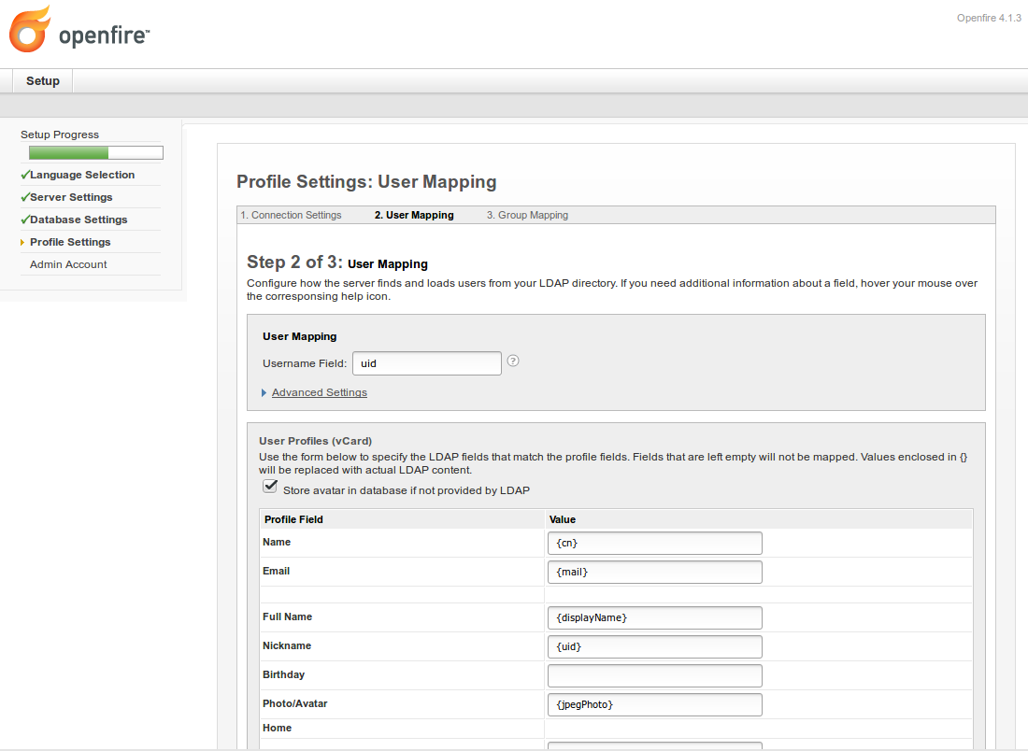The image size is (1028, 751).
Task: Click the Email value field
Action: point(655,572)
